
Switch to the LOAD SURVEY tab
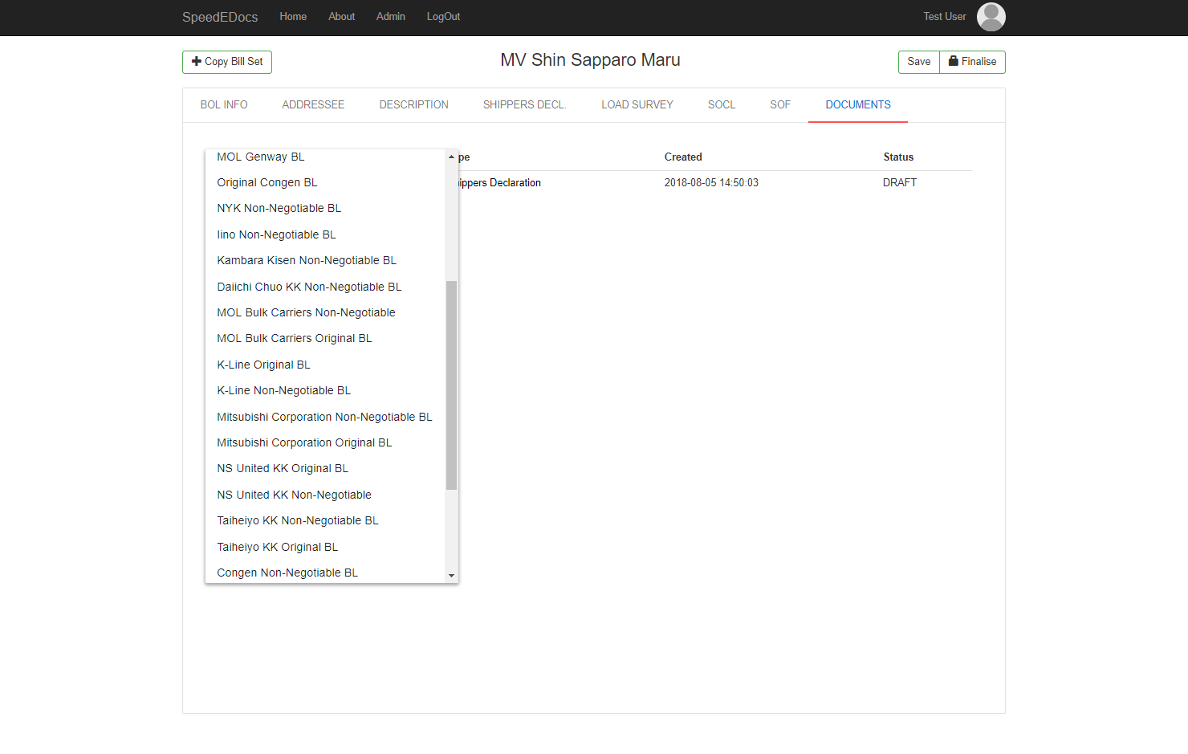click(x=637, y=105)
